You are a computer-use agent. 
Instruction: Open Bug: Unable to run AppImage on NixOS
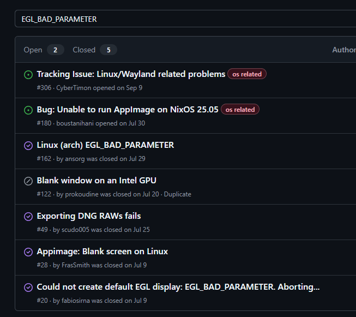[128, 110]
